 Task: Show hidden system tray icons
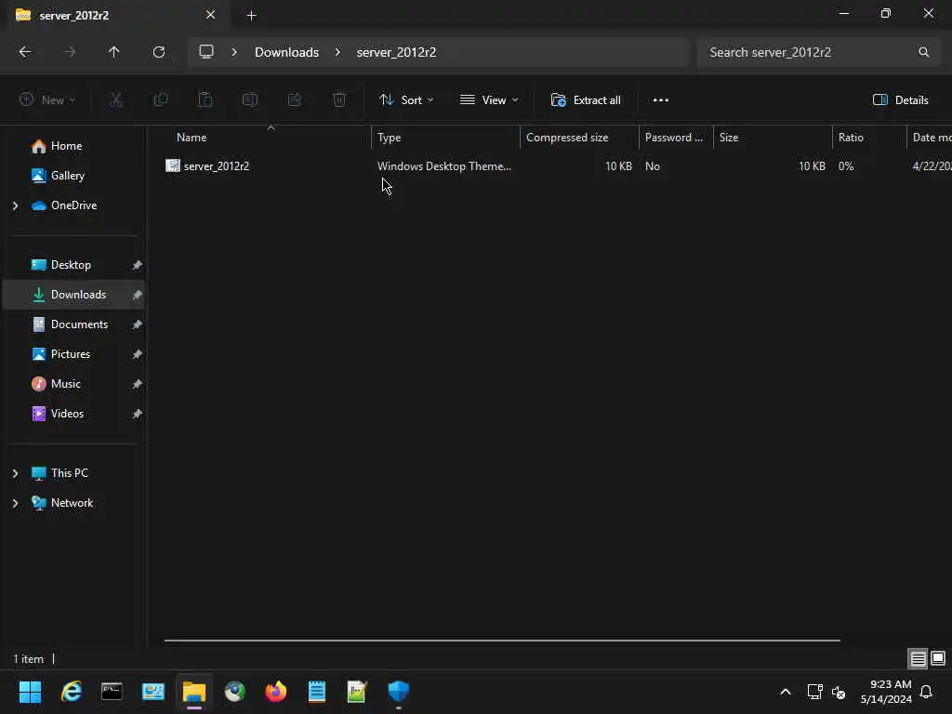[785, 692]
